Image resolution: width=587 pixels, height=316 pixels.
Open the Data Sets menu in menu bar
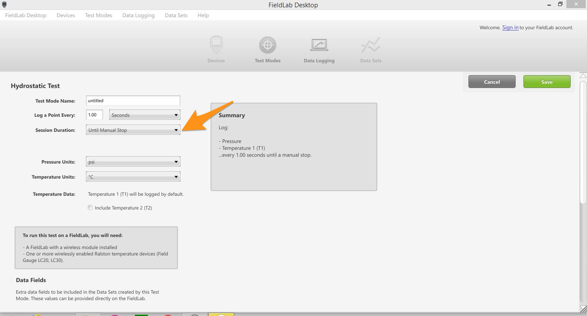point(176,15)
